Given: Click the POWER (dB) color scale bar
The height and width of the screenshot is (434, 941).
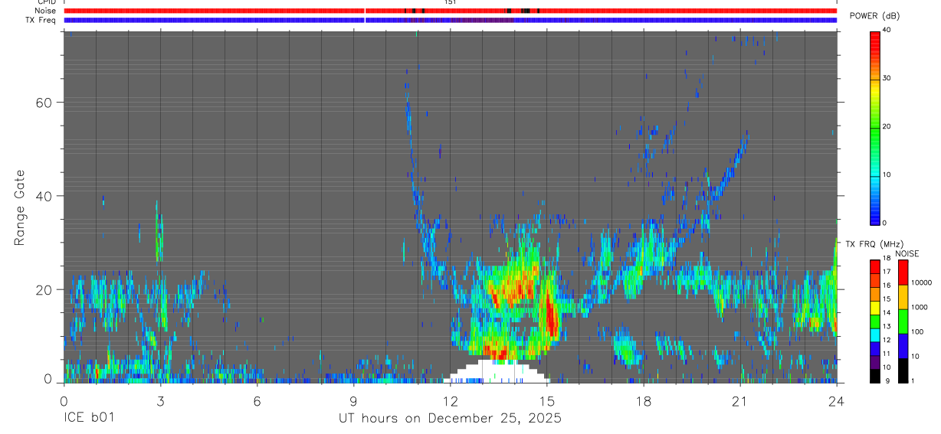Looking at the screenshot, I should pos(875,127).
